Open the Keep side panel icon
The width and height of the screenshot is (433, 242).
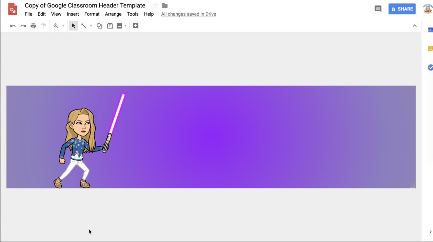tap(430, 49)
